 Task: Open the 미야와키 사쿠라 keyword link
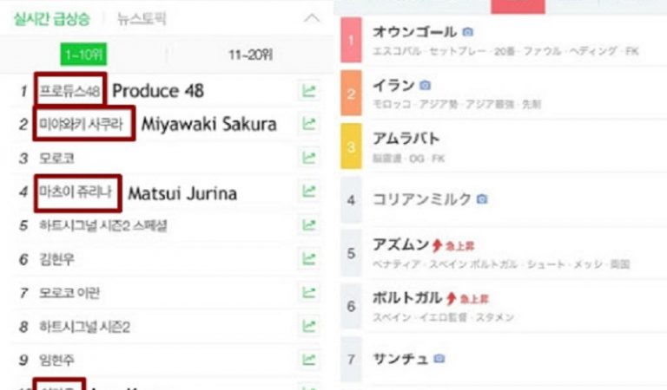[81, 124]
